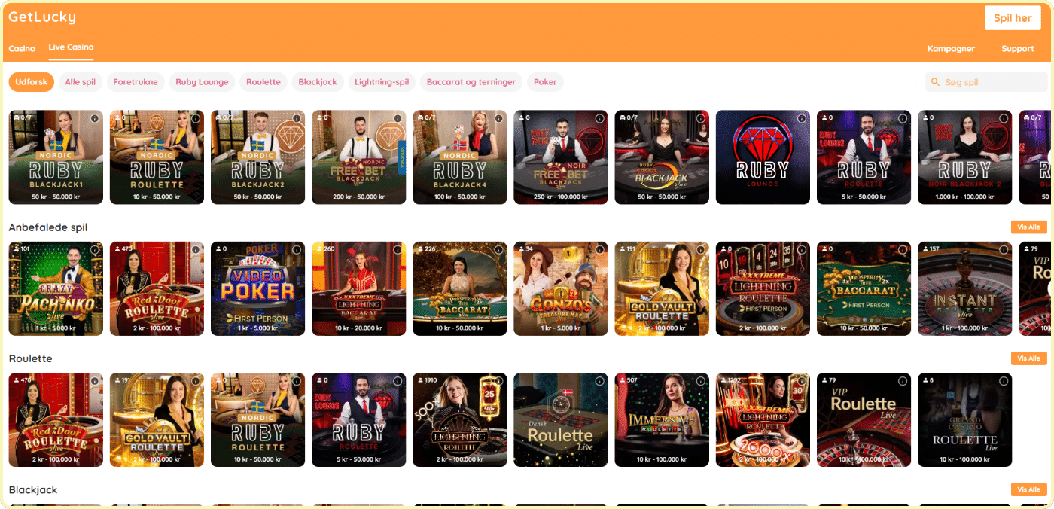Choose Baccarat og terninger filter
The image size is (1054, 509).
[471, 82]
